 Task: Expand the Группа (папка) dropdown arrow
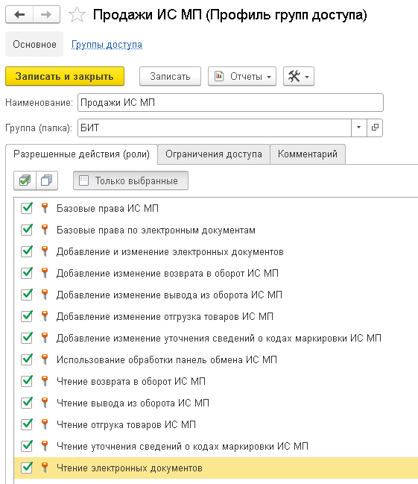(x=359, y=128)
